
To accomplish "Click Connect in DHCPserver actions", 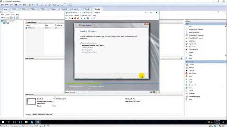I will (x=192, y=65).
